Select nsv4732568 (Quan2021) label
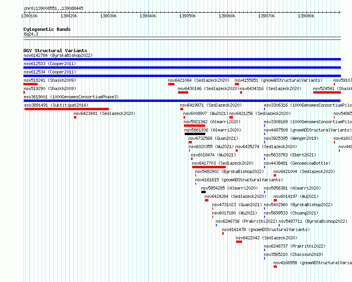 [213, 138]
